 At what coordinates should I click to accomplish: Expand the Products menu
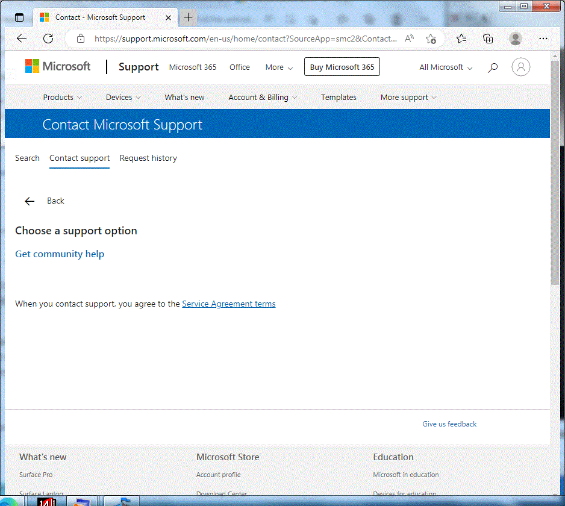62,98
